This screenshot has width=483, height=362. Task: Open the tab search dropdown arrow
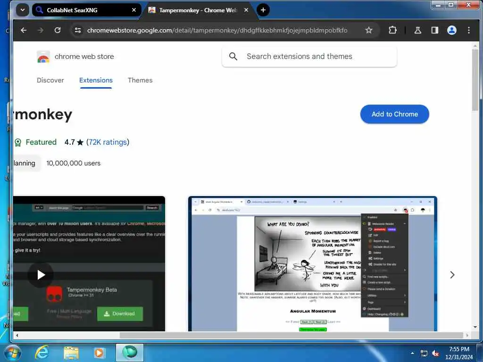point(23,10)
